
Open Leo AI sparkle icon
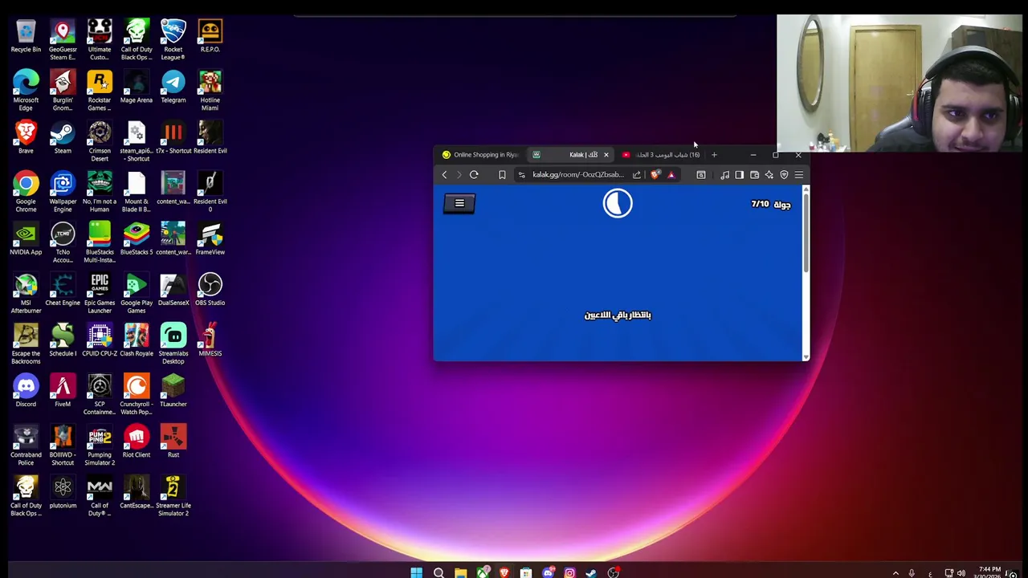tap(769, 175)
